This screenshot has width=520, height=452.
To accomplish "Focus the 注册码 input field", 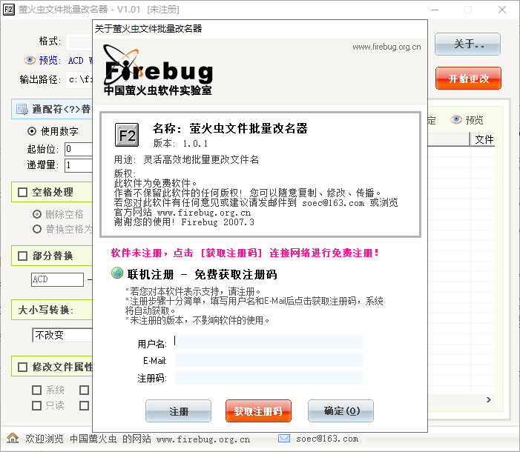I will point(269,378).
